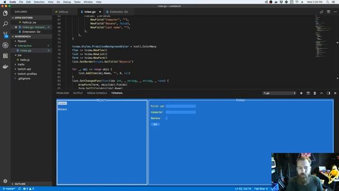Switch to the hello.js editor tab
This screenshot has height=191, width=339.
(x=64, y=12)
